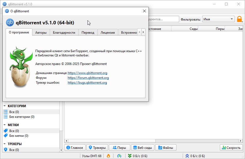Click the Трекеры button in bottom panel
This screenshot has height=159, width=245.
point(97,148)
